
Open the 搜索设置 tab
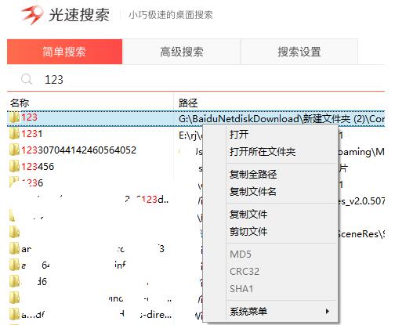pyautogui.click(x=299, y=52)
